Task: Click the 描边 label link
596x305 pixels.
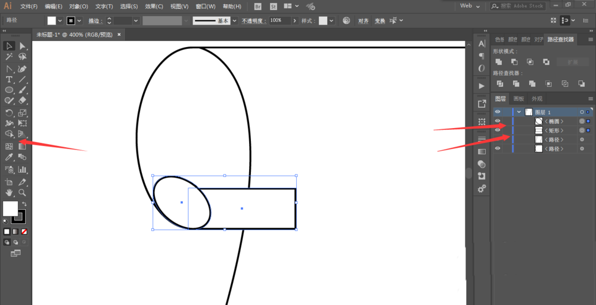Action: click(96, 21)
